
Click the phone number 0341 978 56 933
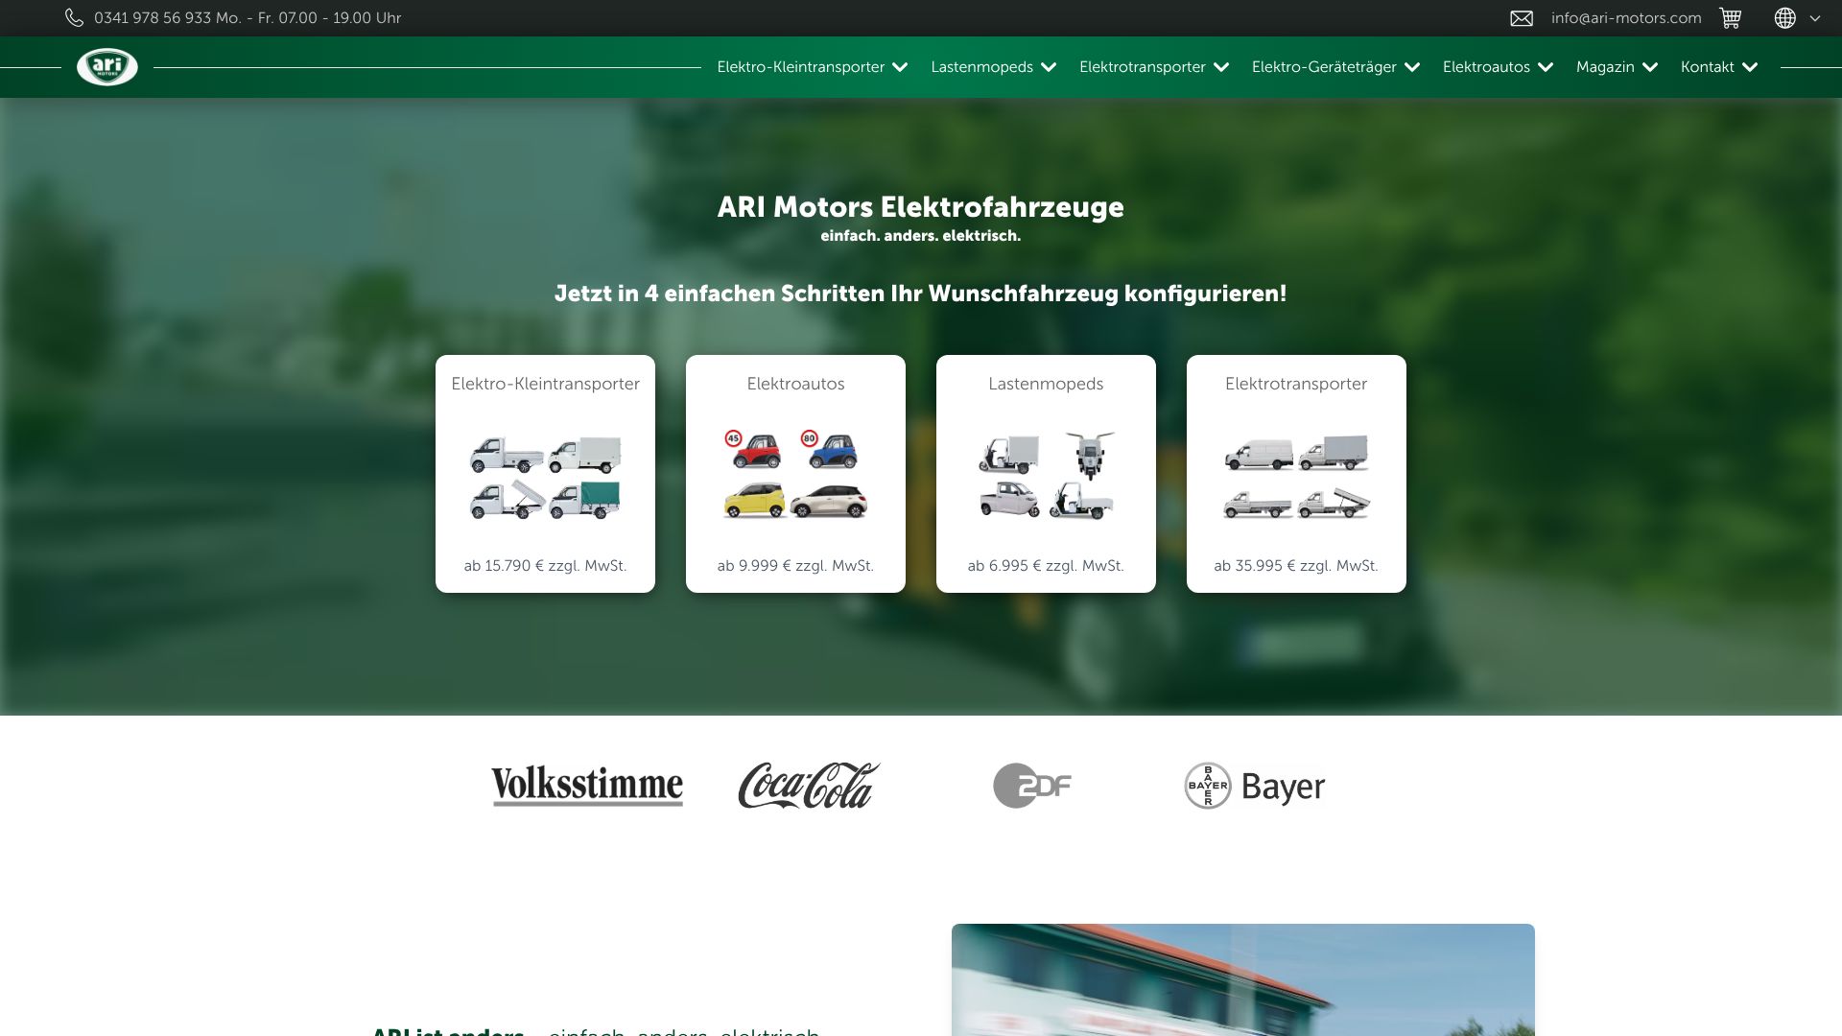153,18
